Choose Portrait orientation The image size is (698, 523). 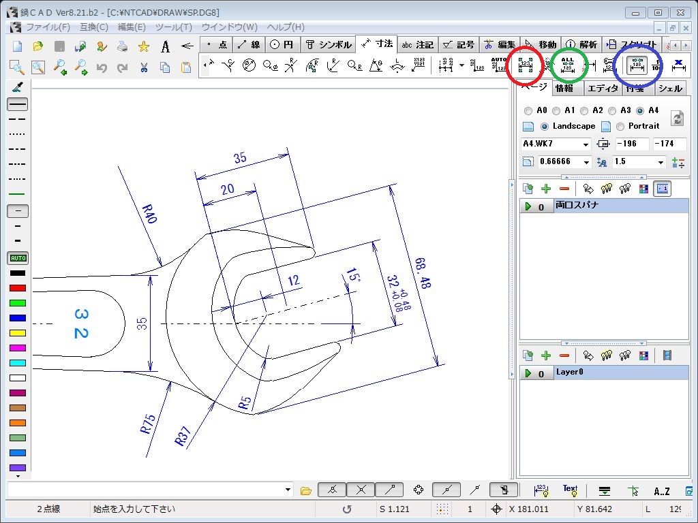coord(620,127)
